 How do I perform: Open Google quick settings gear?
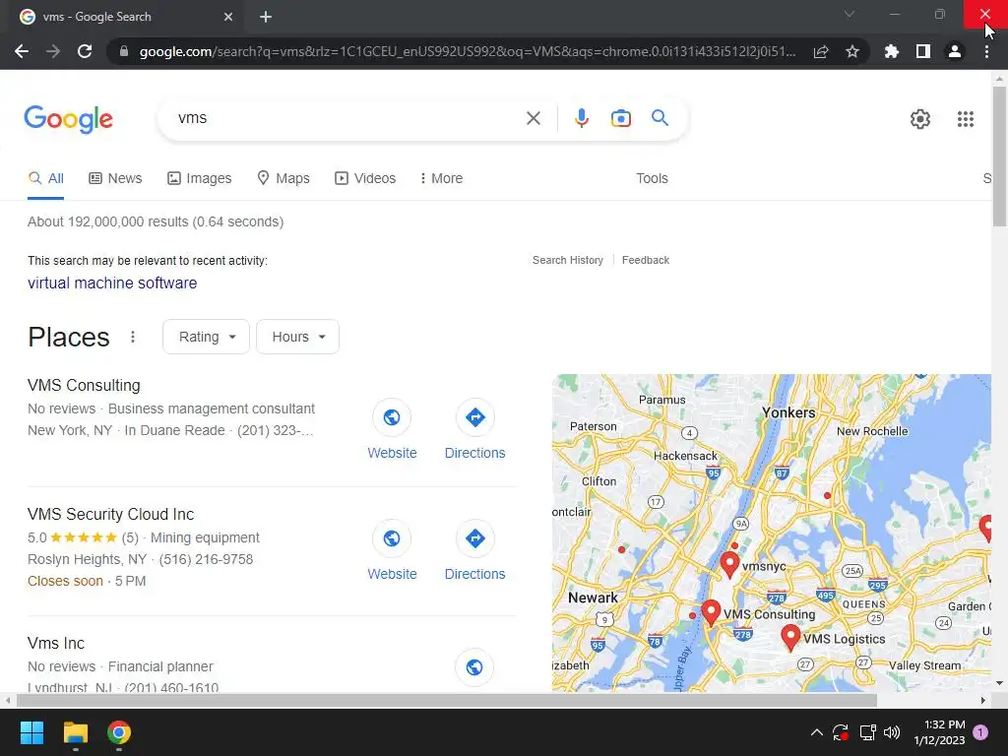920,119
